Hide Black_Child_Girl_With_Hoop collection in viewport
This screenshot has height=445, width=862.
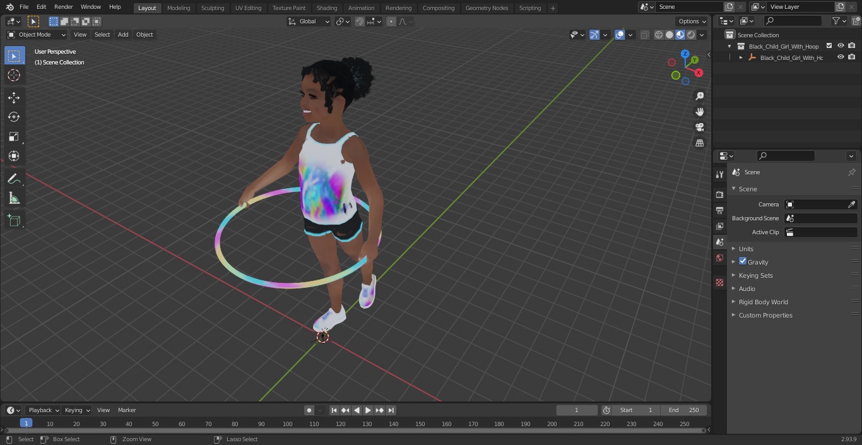pyautogui.click(x=841, y=46)
